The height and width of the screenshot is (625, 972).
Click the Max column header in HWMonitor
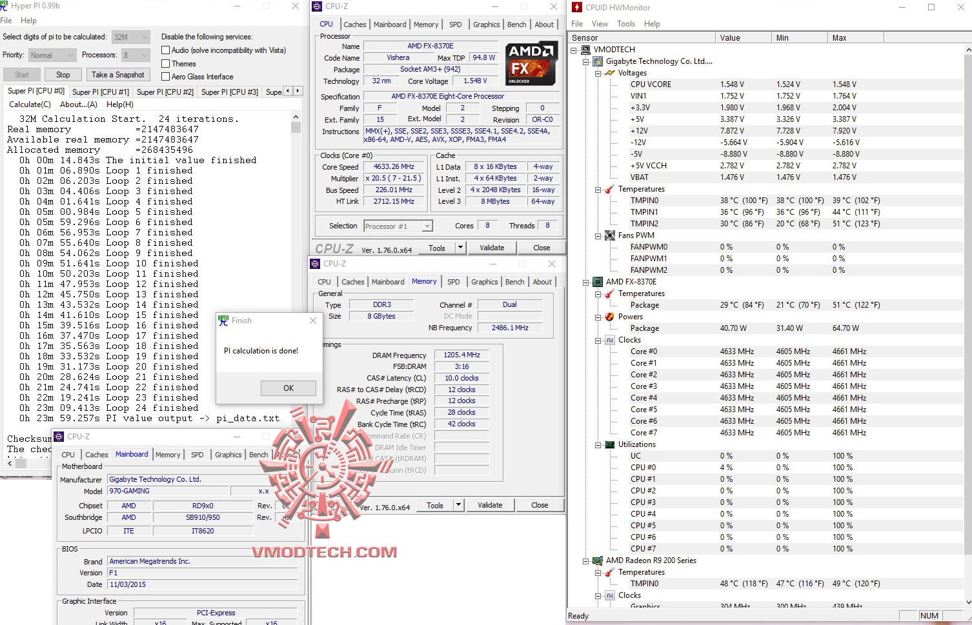click(x=856, y=38)
